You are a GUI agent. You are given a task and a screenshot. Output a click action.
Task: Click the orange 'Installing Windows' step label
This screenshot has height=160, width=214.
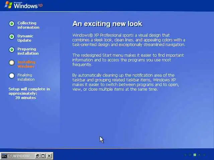click(x=26, y=64)
